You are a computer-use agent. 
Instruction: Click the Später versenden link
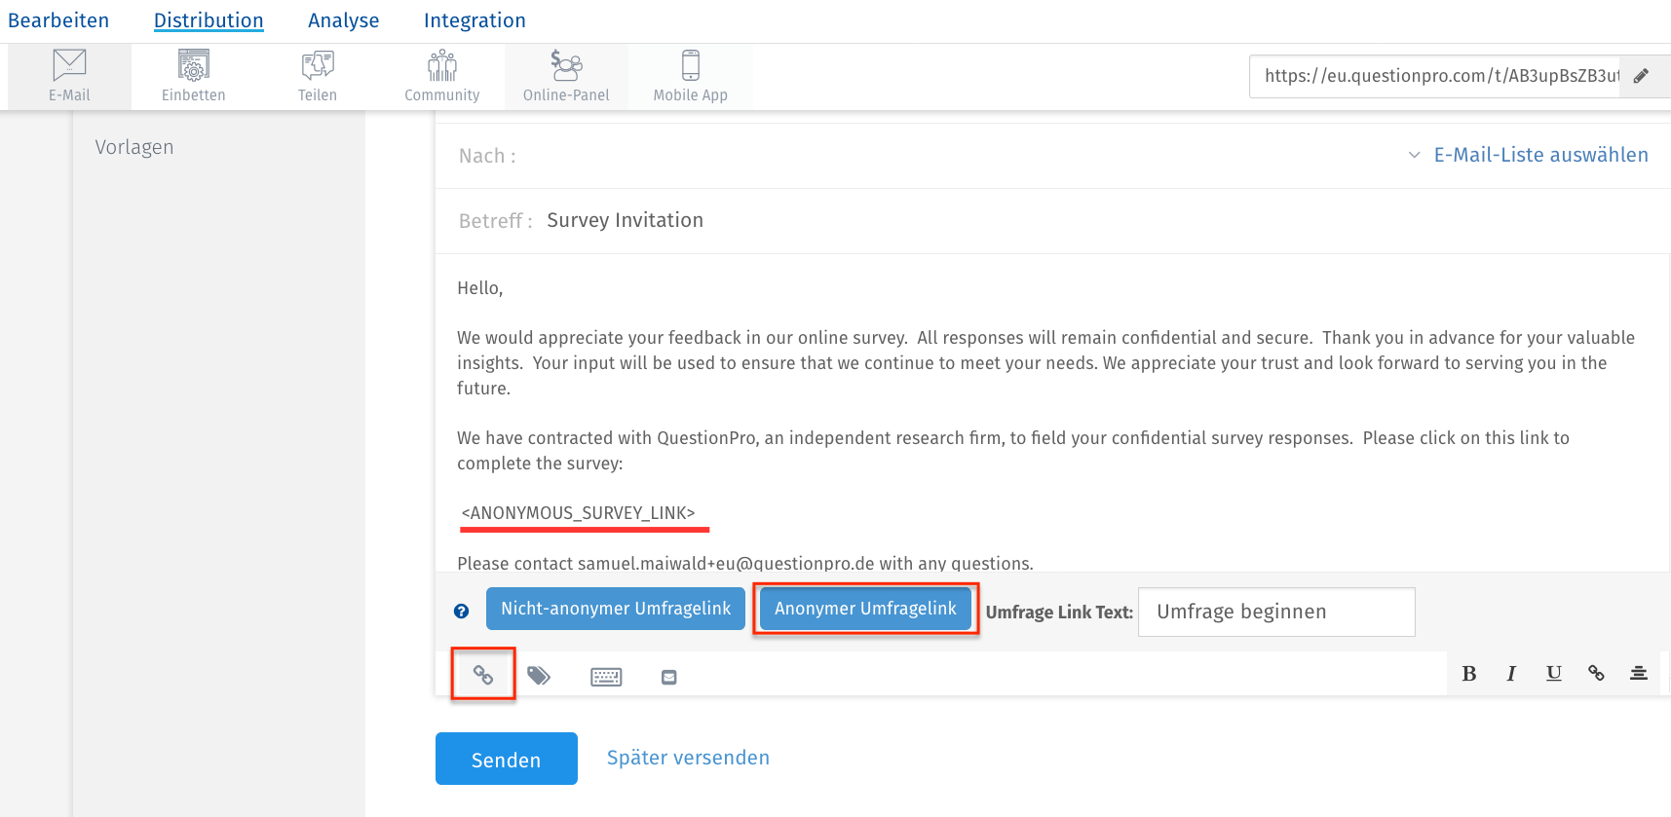coord(688,758)
